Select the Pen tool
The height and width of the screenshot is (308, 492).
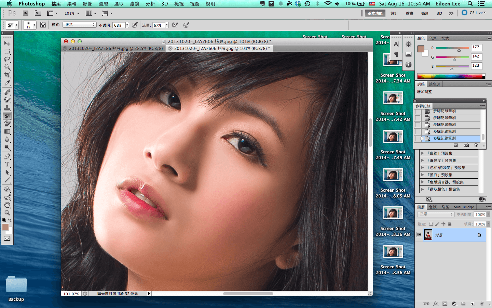click(7, 156)
